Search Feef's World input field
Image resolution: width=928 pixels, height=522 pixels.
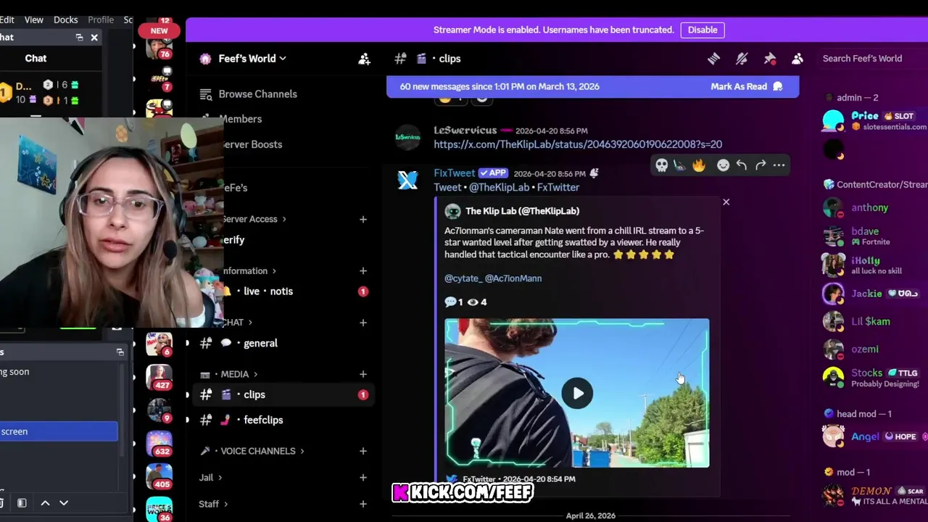(872, 59)
